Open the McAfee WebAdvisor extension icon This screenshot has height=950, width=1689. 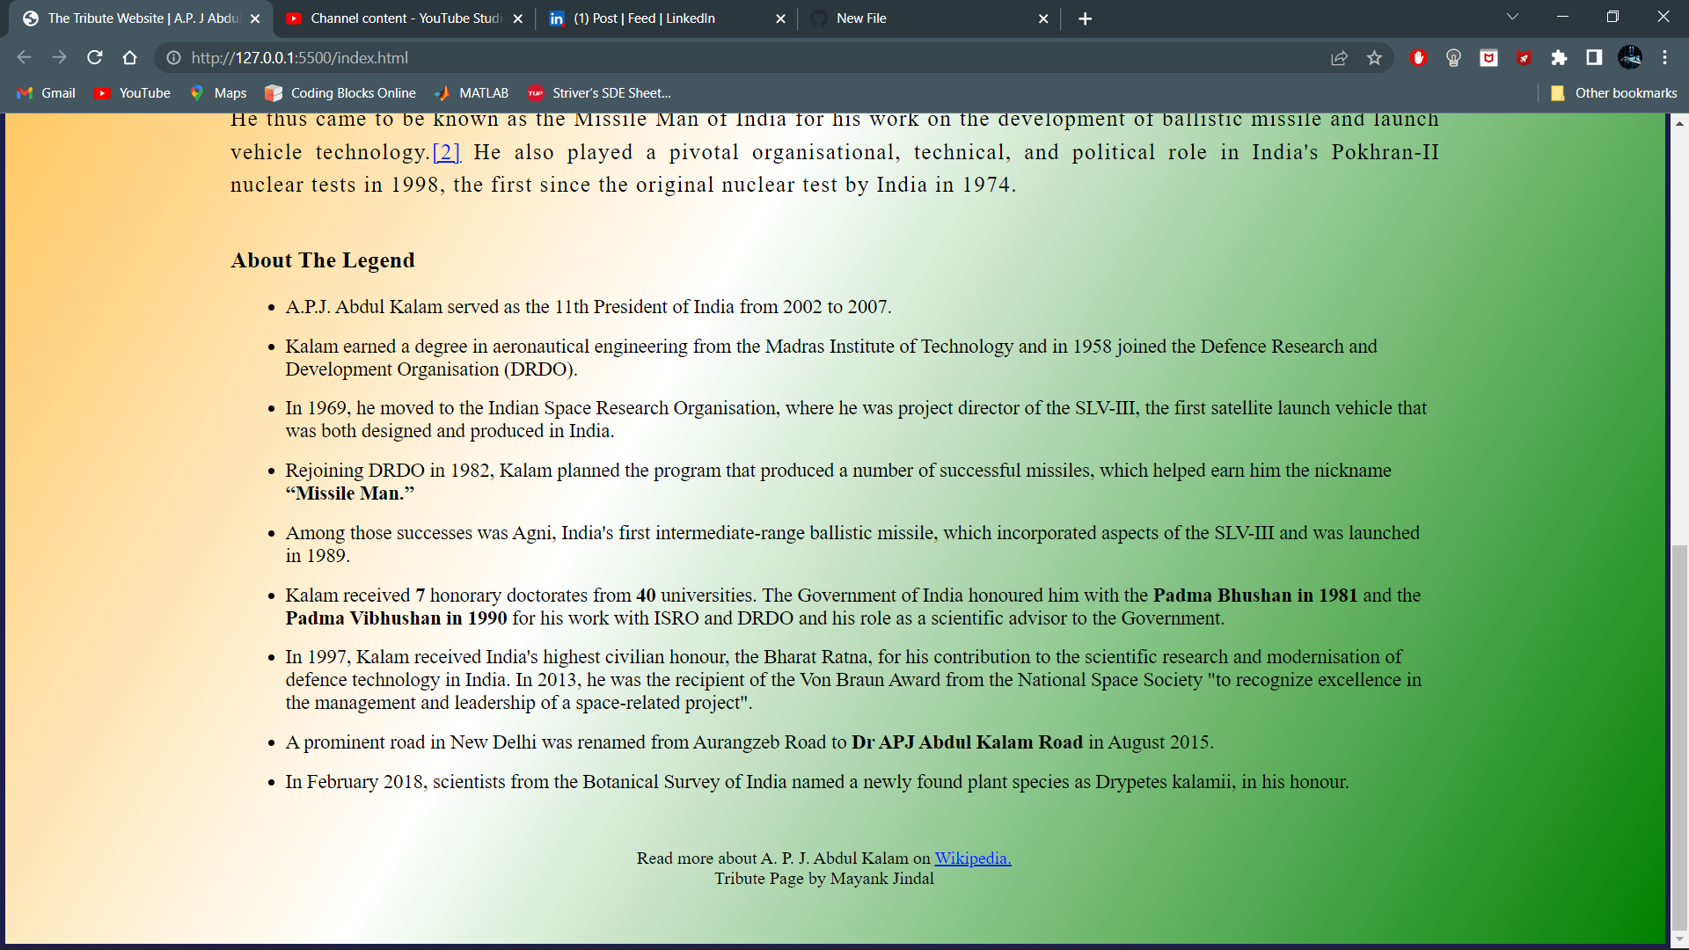click(x=1488, y=58)
